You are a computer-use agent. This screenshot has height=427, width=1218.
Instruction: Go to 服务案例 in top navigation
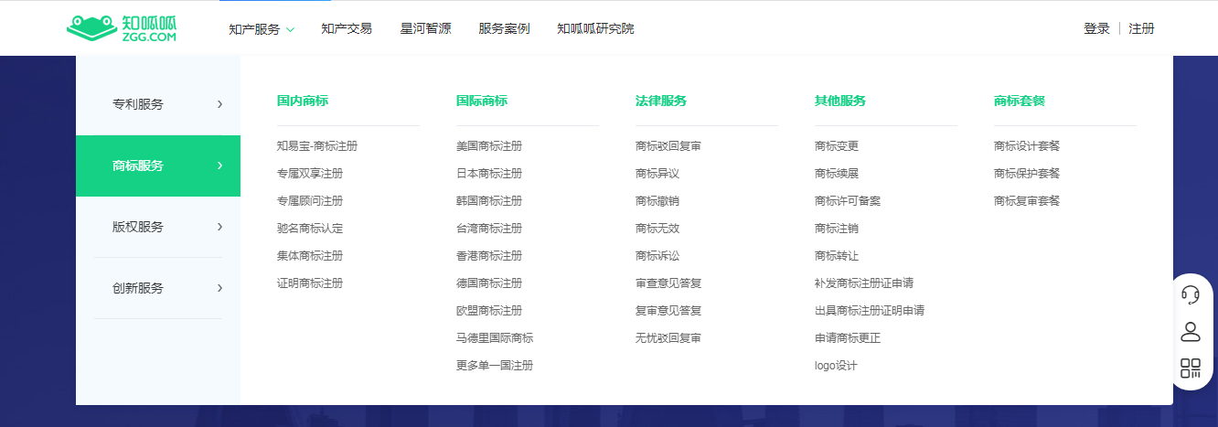point(504,28)
